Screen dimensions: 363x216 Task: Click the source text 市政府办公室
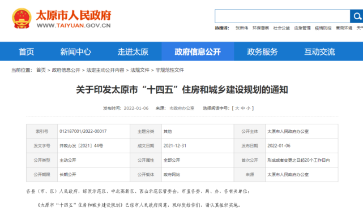pos(182,108)
